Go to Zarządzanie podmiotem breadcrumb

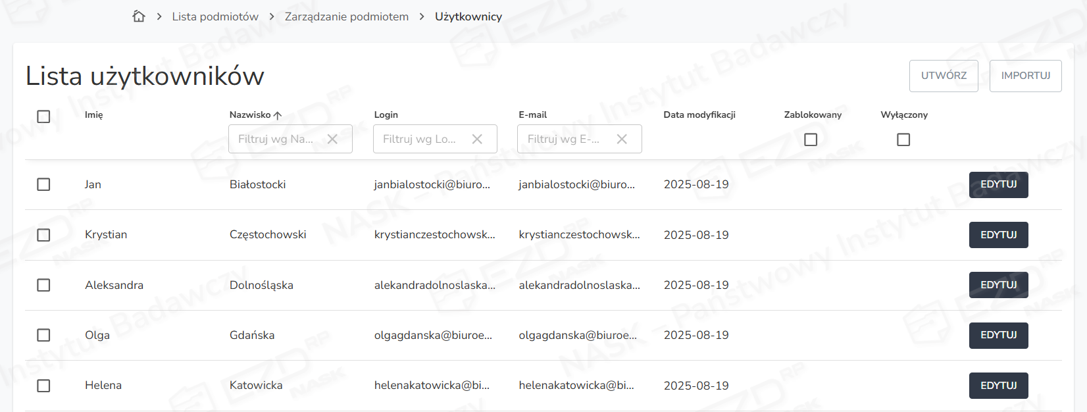(x=346, y=16)
